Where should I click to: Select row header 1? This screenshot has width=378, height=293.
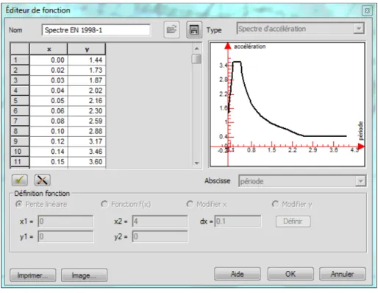(20, 60)
